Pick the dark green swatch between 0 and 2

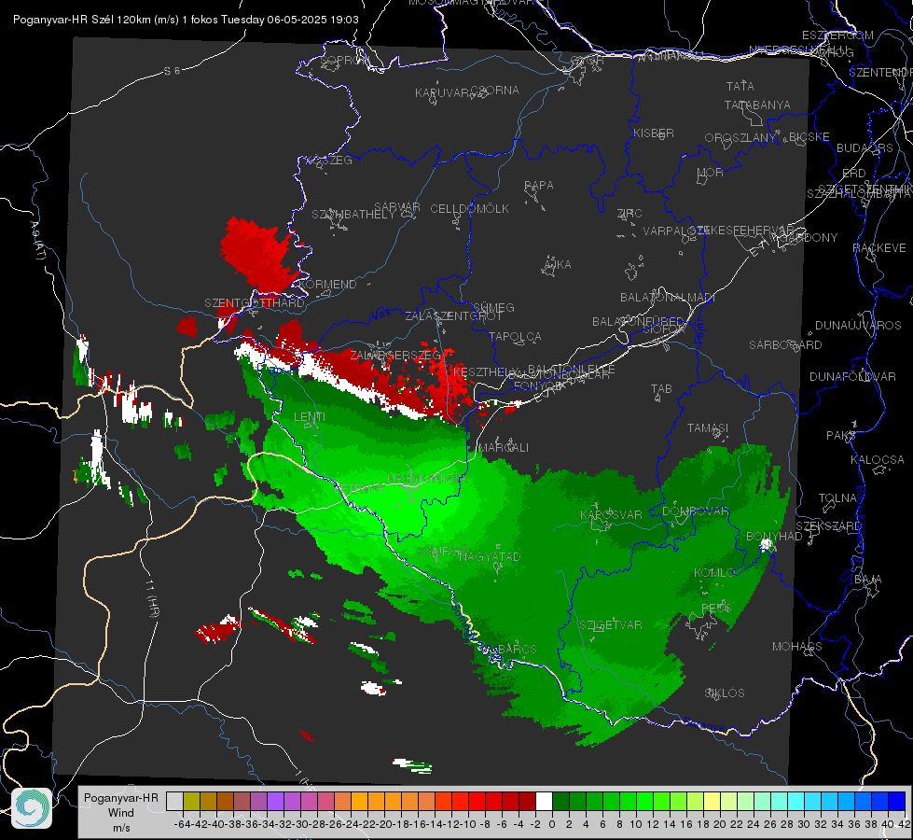(x=560, y=802)
